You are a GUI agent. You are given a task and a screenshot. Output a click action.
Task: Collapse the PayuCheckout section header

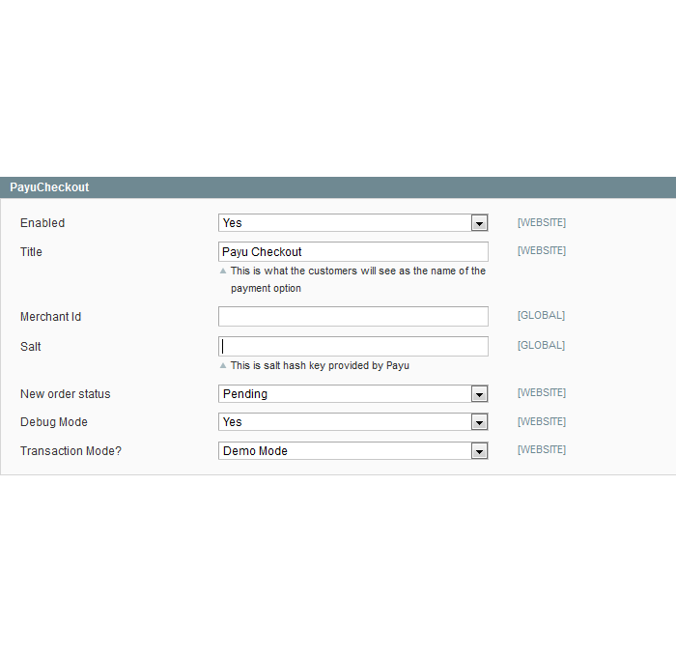pyautogui.click(x=338, y=187)
